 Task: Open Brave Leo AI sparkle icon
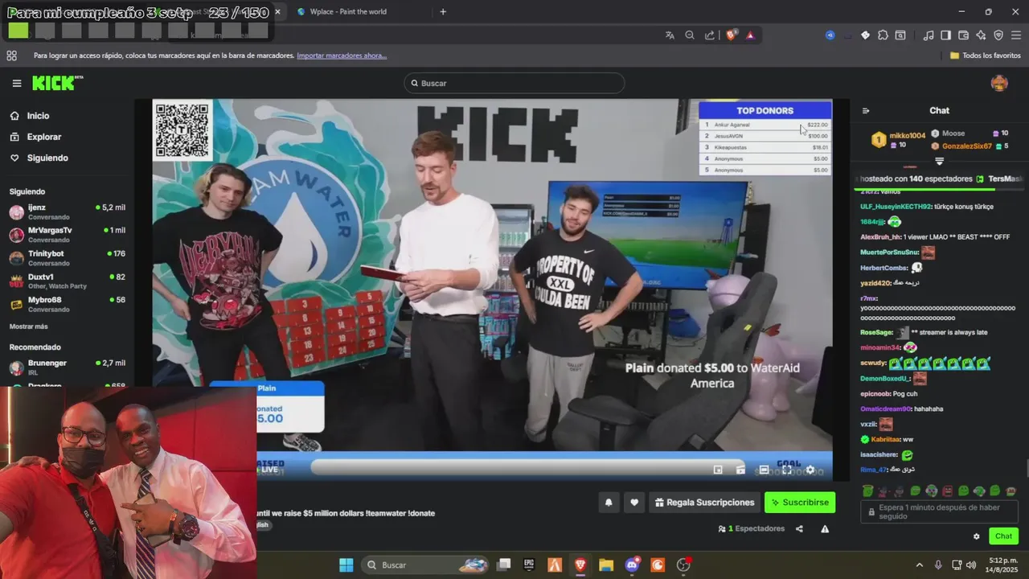point(981,35)
